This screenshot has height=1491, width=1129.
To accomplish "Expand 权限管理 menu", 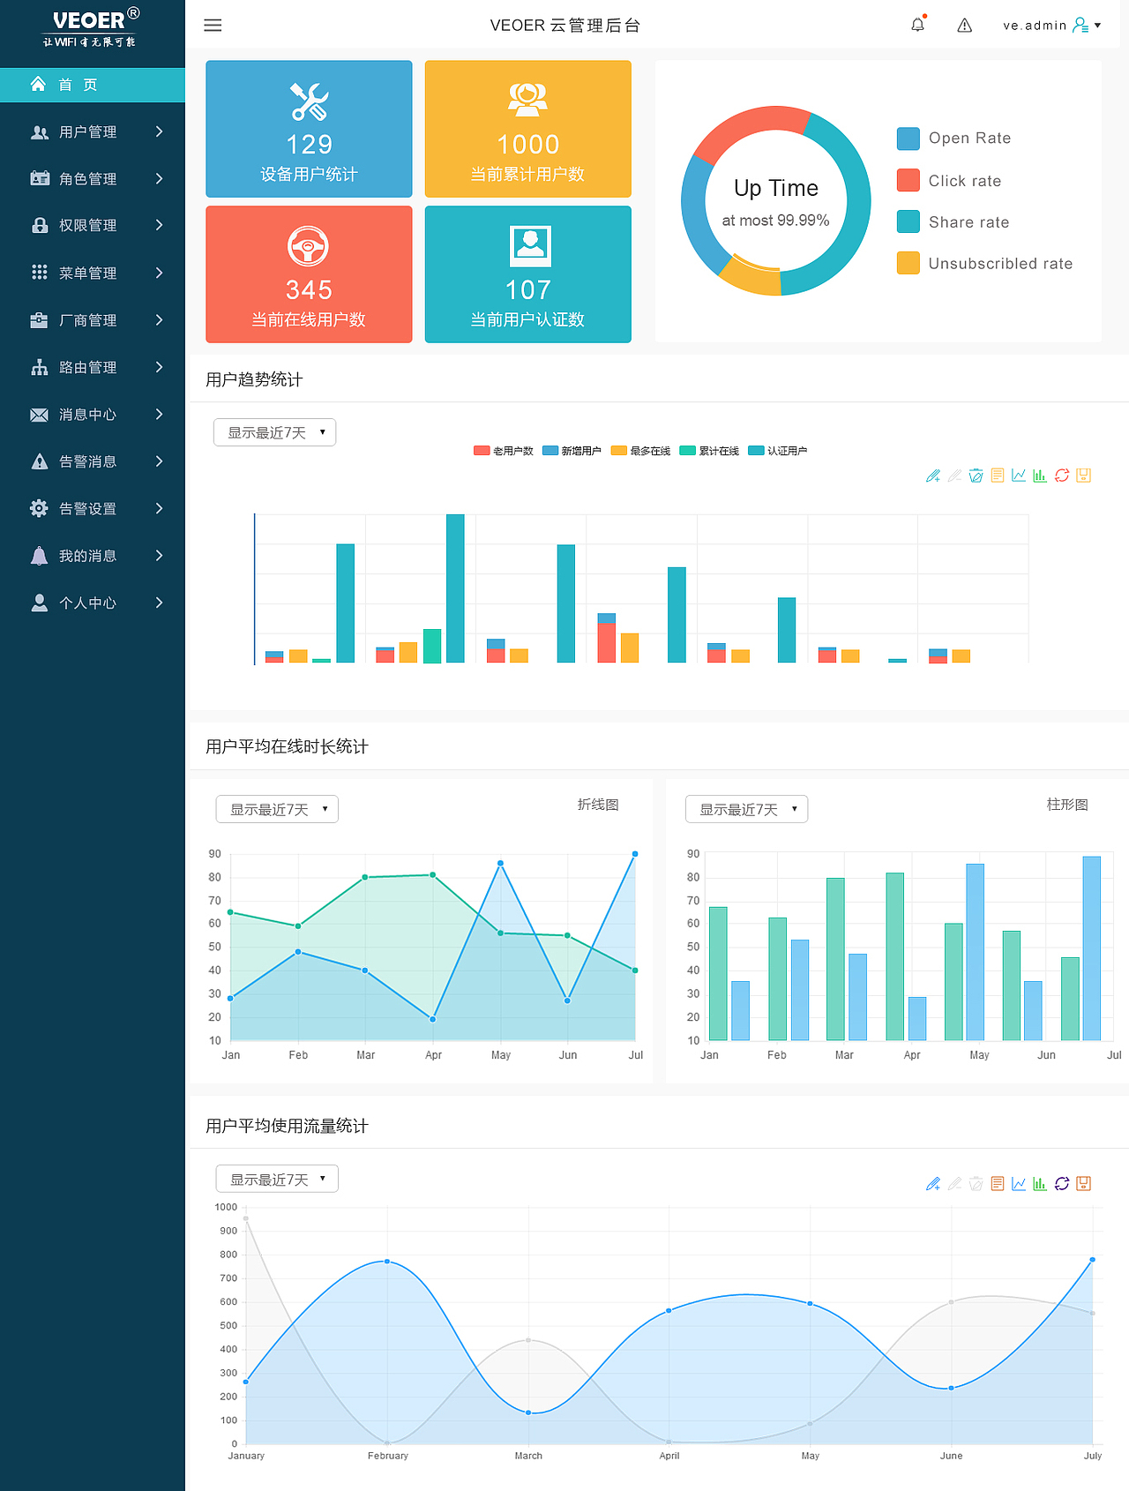I will click(93, 226).
